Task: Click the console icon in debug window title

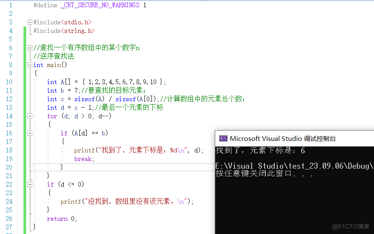Action: 223,138
